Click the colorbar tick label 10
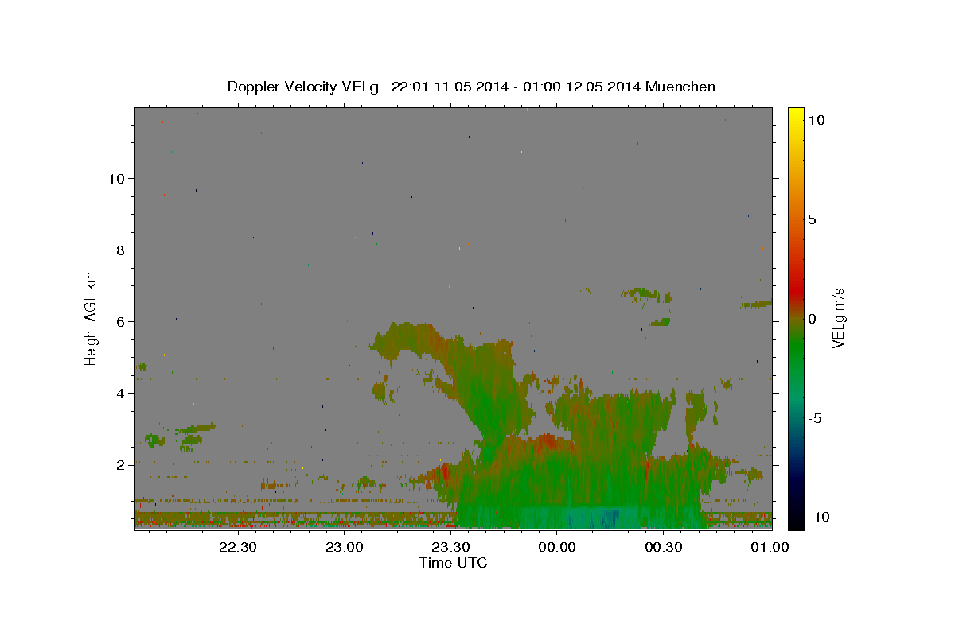The width and height of the screenshot is (955, 636). pyautogui.click(x=816, y=120)
